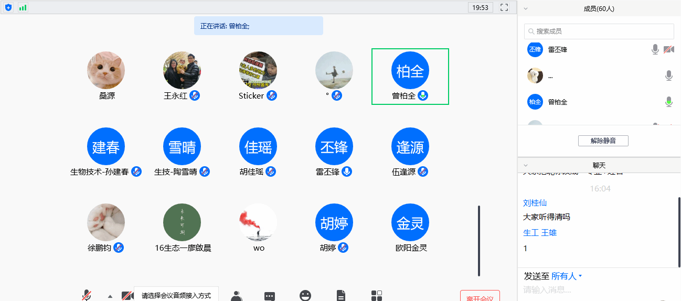Open the apps grid icon in toolbar
This screenshot has width=681, height=301.
(377, 296)
